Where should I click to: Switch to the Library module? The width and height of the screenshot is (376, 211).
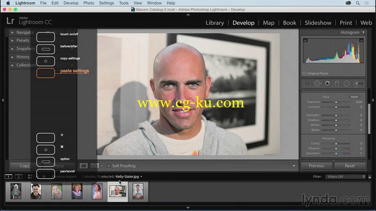pos(215,23)
